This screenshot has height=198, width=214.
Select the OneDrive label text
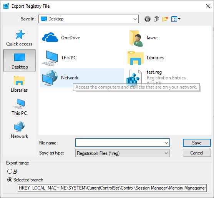[71, 38]
